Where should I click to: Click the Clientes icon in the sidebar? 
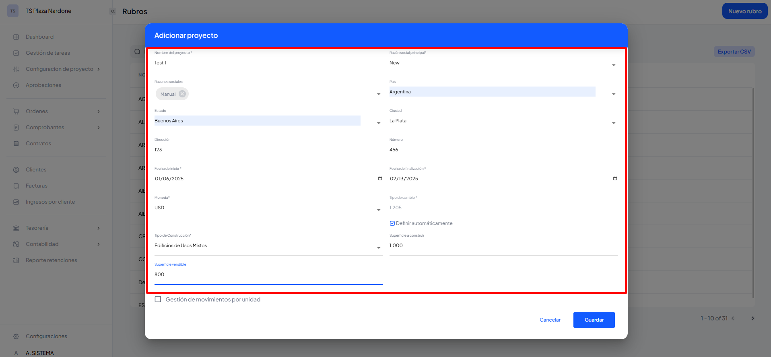click(16, 170)
